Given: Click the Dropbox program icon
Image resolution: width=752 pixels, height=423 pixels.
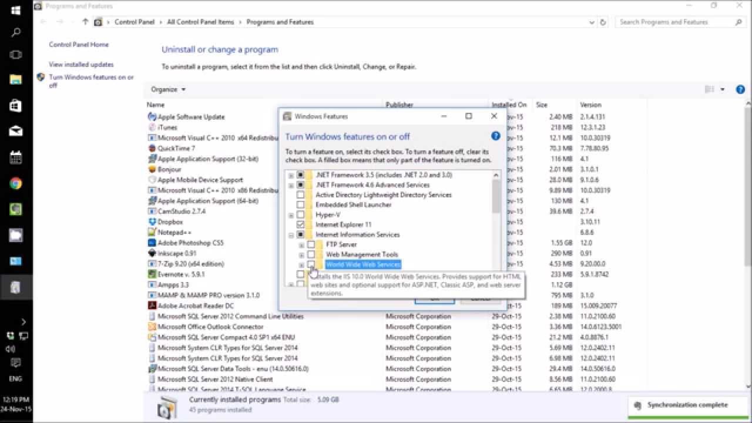Looking at the screenshot, I should (152, 222).
